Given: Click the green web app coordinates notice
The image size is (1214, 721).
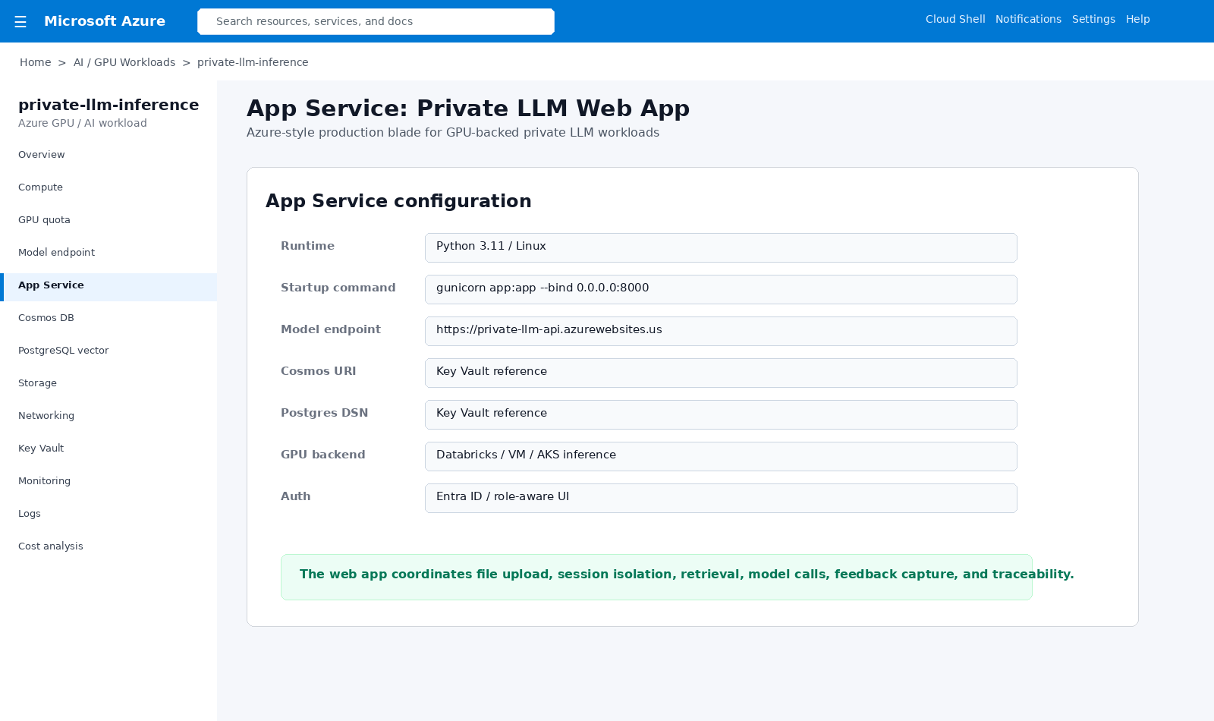Looking at the screenshot, I should tap(656, 577).
